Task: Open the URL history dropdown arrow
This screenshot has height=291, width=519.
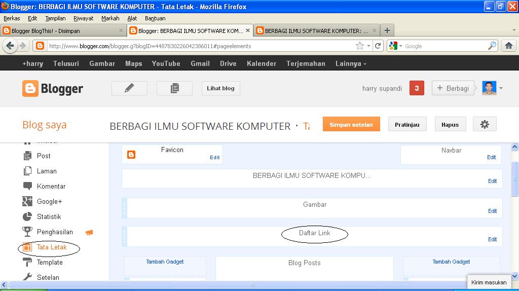Action: [x=368, y=46]
